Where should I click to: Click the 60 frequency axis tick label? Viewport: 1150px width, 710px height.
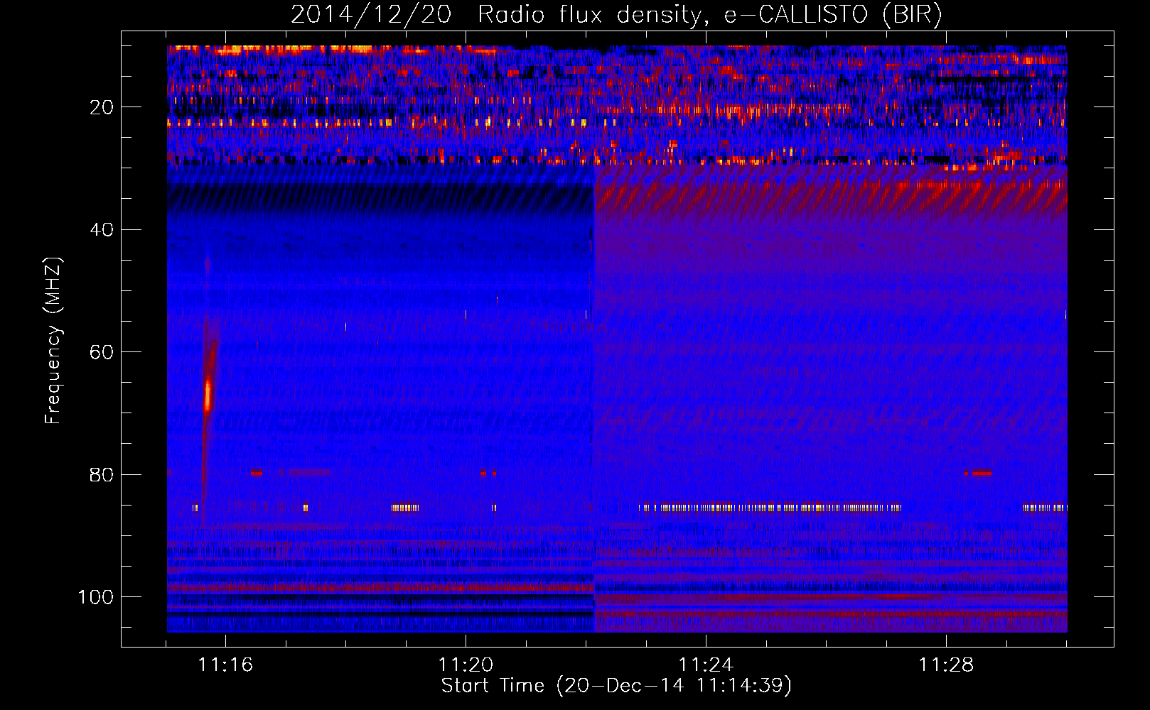coord(102,353)
